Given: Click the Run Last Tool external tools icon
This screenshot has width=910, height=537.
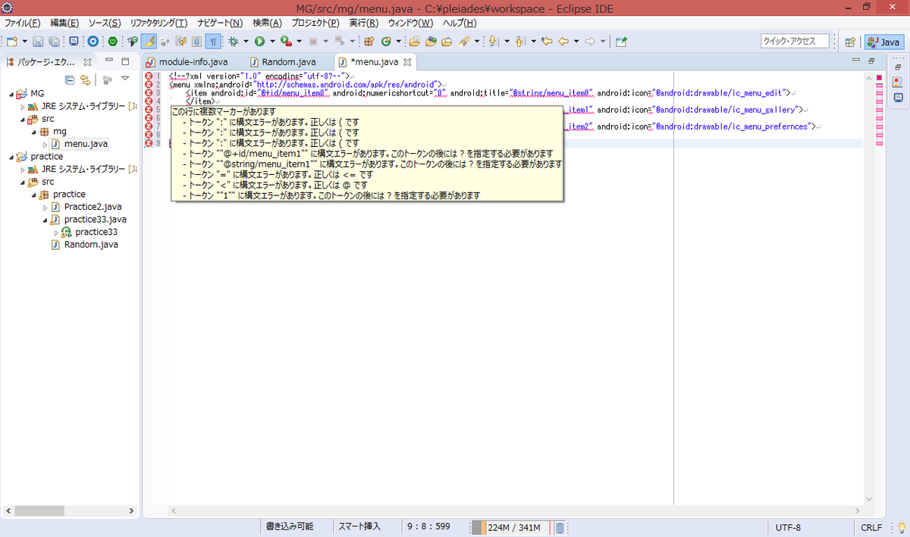Looking at the screenshot, I should [x=286, y=42].
